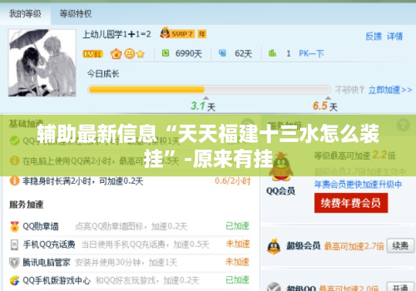Click the LV81 level badge
This screenshot has height=291, width=416.
point(93,54)
